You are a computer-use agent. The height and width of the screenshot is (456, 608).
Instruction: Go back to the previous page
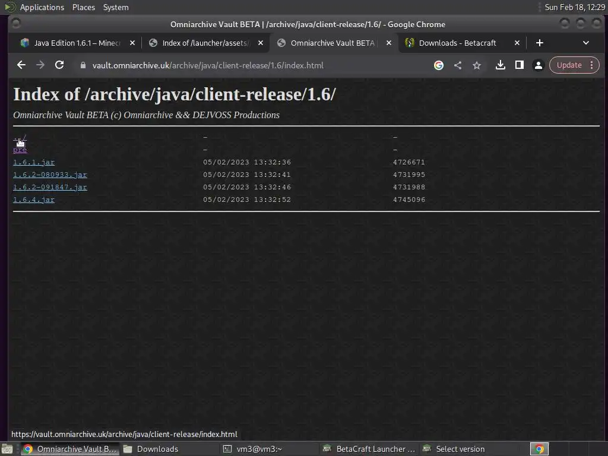click(21, 65)
